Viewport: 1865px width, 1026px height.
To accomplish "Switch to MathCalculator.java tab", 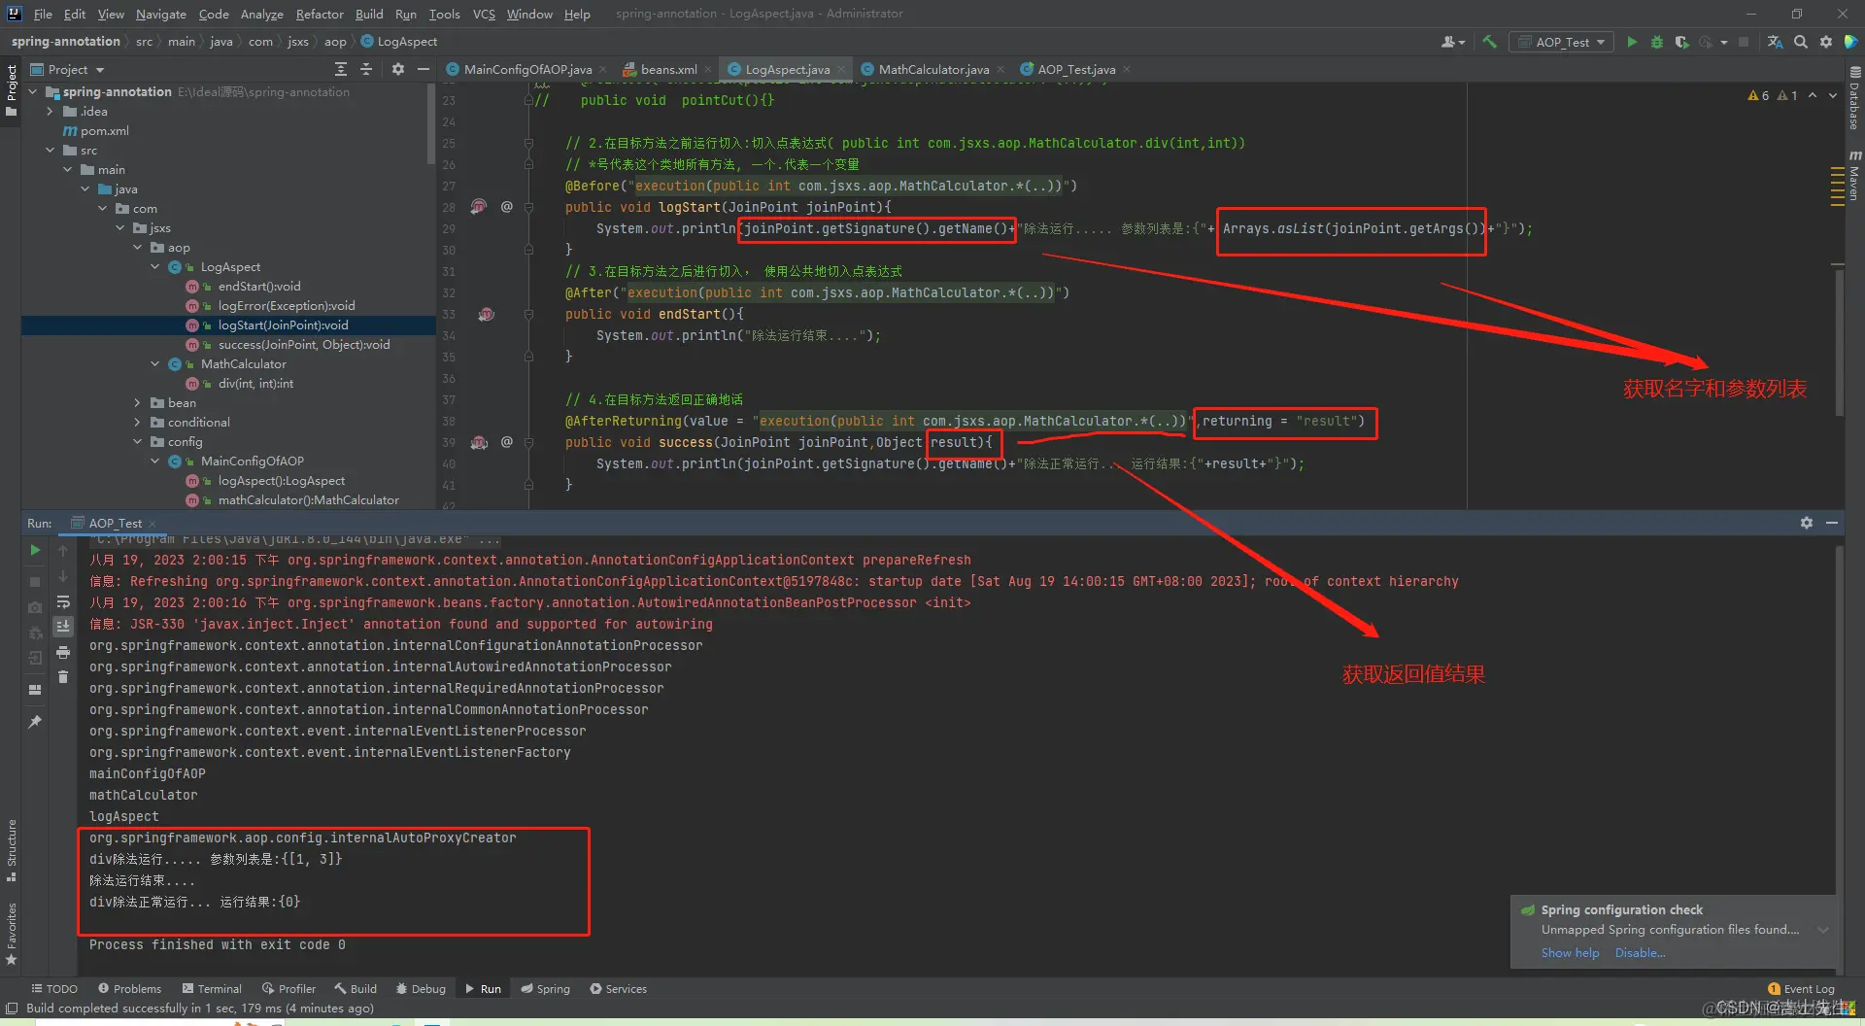I will point(933,69).
